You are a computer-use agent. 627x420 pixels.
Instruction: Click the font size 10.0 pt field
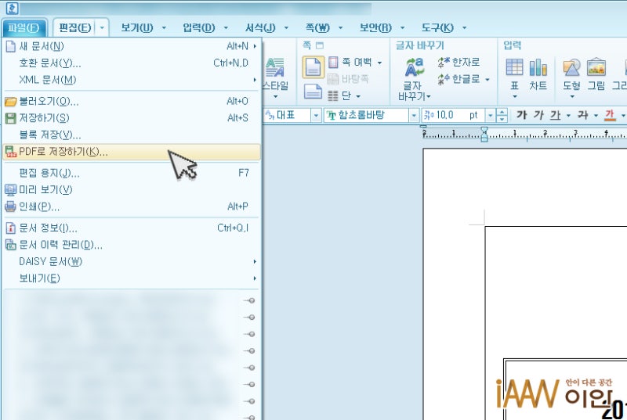coord(454,116)
